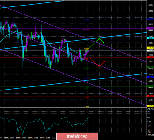Screen dimensions: 154x140
Task: Click the indicator scale value 100
Action: pos(149,118)
